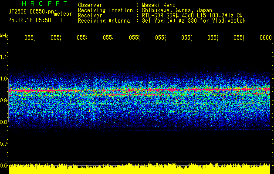Click the kHz axis unit label

click(4, 36)
